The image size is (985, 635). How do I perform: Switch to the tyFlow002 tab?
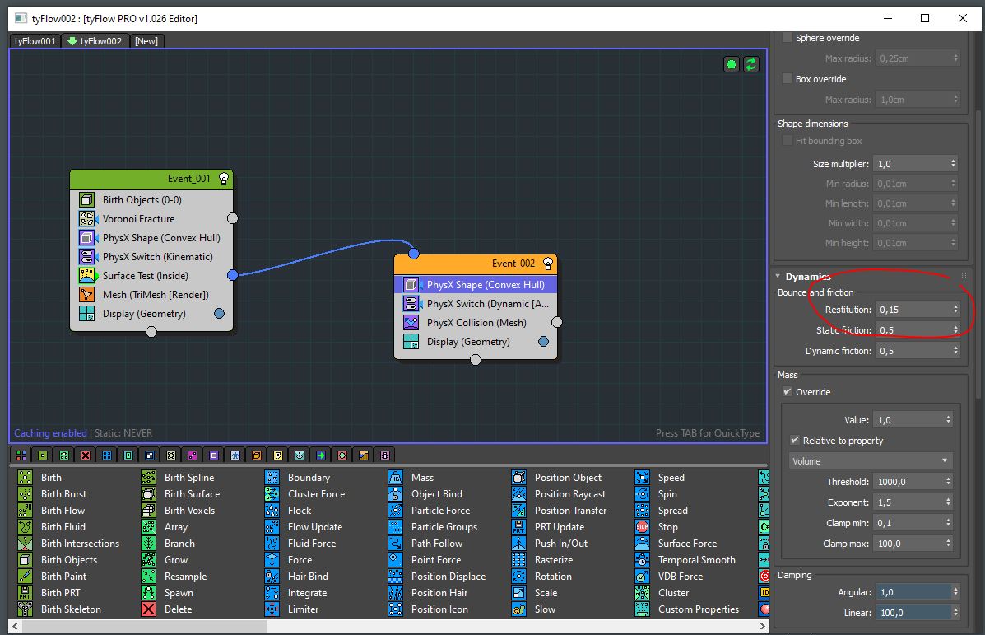(95, 41)
